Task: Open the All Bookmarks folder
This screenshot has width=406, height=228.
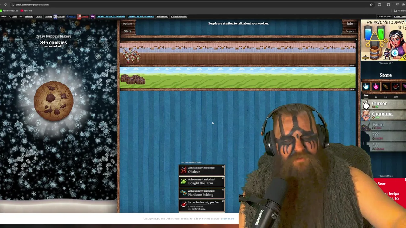Action: [x=400, y=11]
